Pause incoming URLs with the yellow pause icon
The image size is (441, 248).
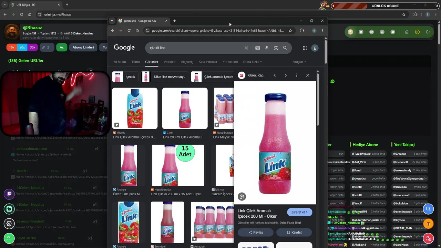point(417,32)
